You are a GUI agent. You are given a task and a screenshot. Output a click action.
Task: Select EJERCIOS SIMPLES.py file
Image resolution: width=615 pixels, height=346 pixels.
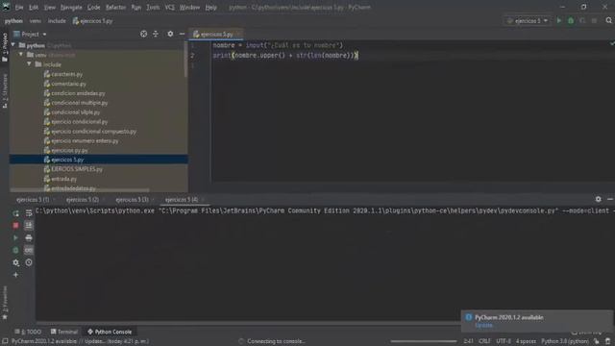pos(77,169)
